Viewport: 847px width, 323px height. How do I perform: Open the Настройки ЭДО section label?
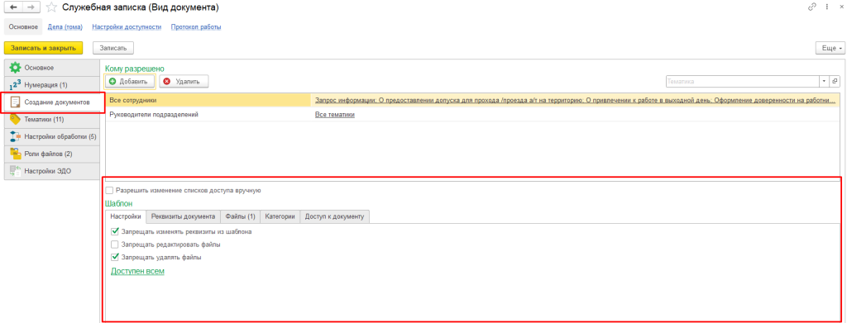pos(47,171)
